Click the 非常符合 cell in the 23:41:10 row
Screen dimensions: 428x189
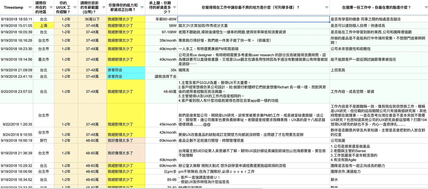[126, 76]
